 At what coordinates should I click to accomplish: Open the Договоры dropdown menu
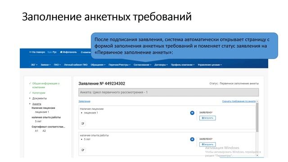pos(161,65)
